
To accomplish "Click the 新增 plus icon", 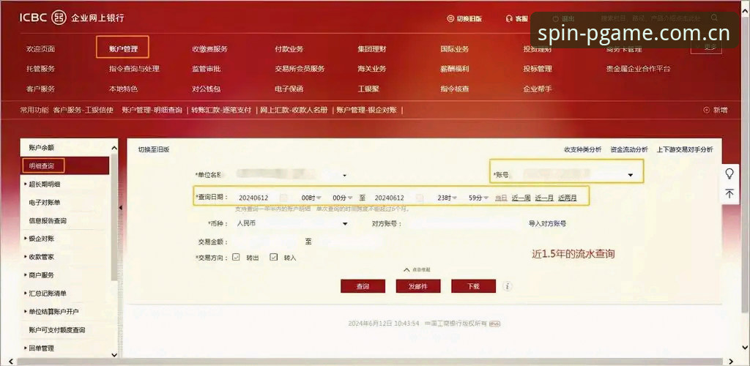I will [x=707, y=110].
